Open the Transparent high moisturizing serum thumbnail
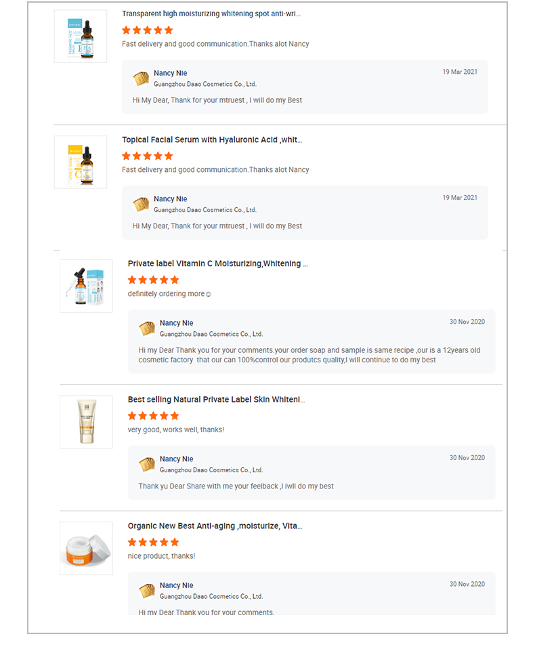This screenshot has height=653, width=535. (x=81, y=36)
